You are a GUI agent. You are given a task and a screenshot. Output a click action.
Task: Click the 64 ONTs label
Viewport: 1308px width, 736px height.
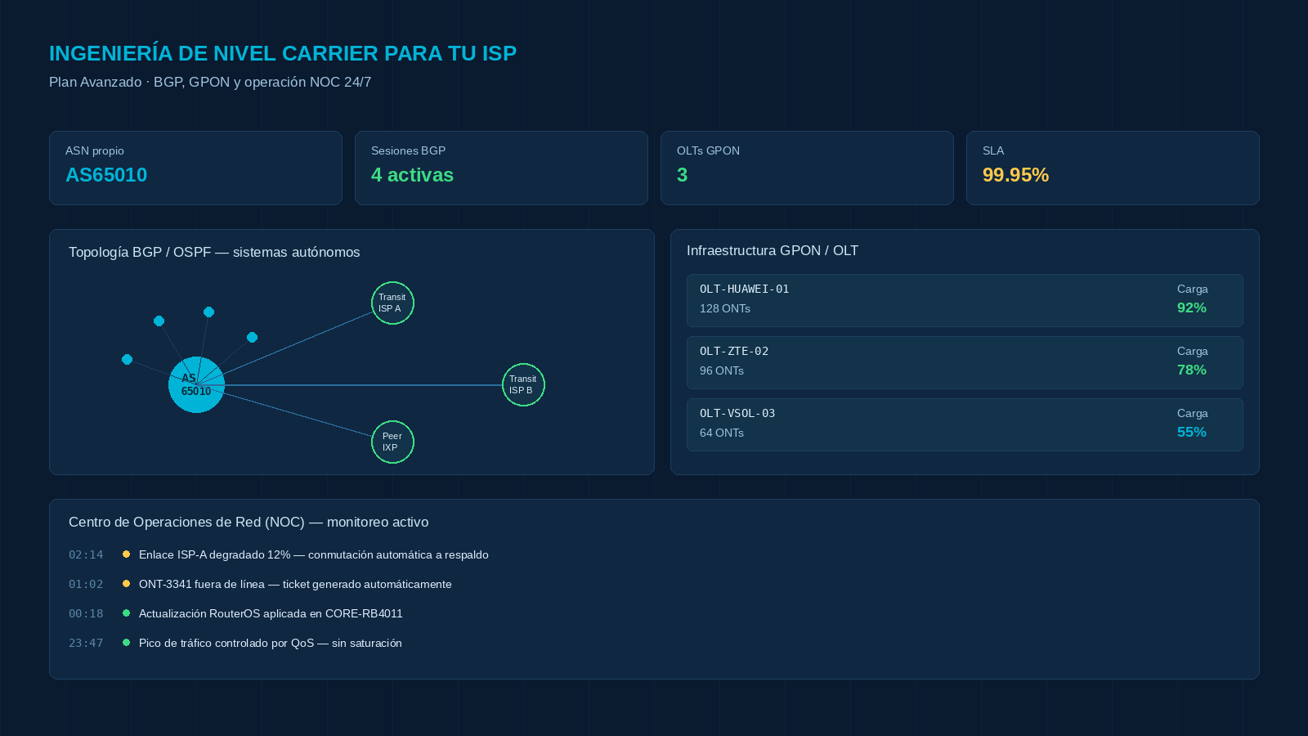click(x=721, y=433)
